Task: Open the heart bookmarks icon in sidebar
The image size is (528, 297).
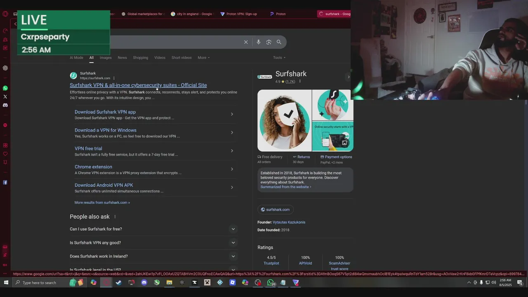Action: point(5,154)
